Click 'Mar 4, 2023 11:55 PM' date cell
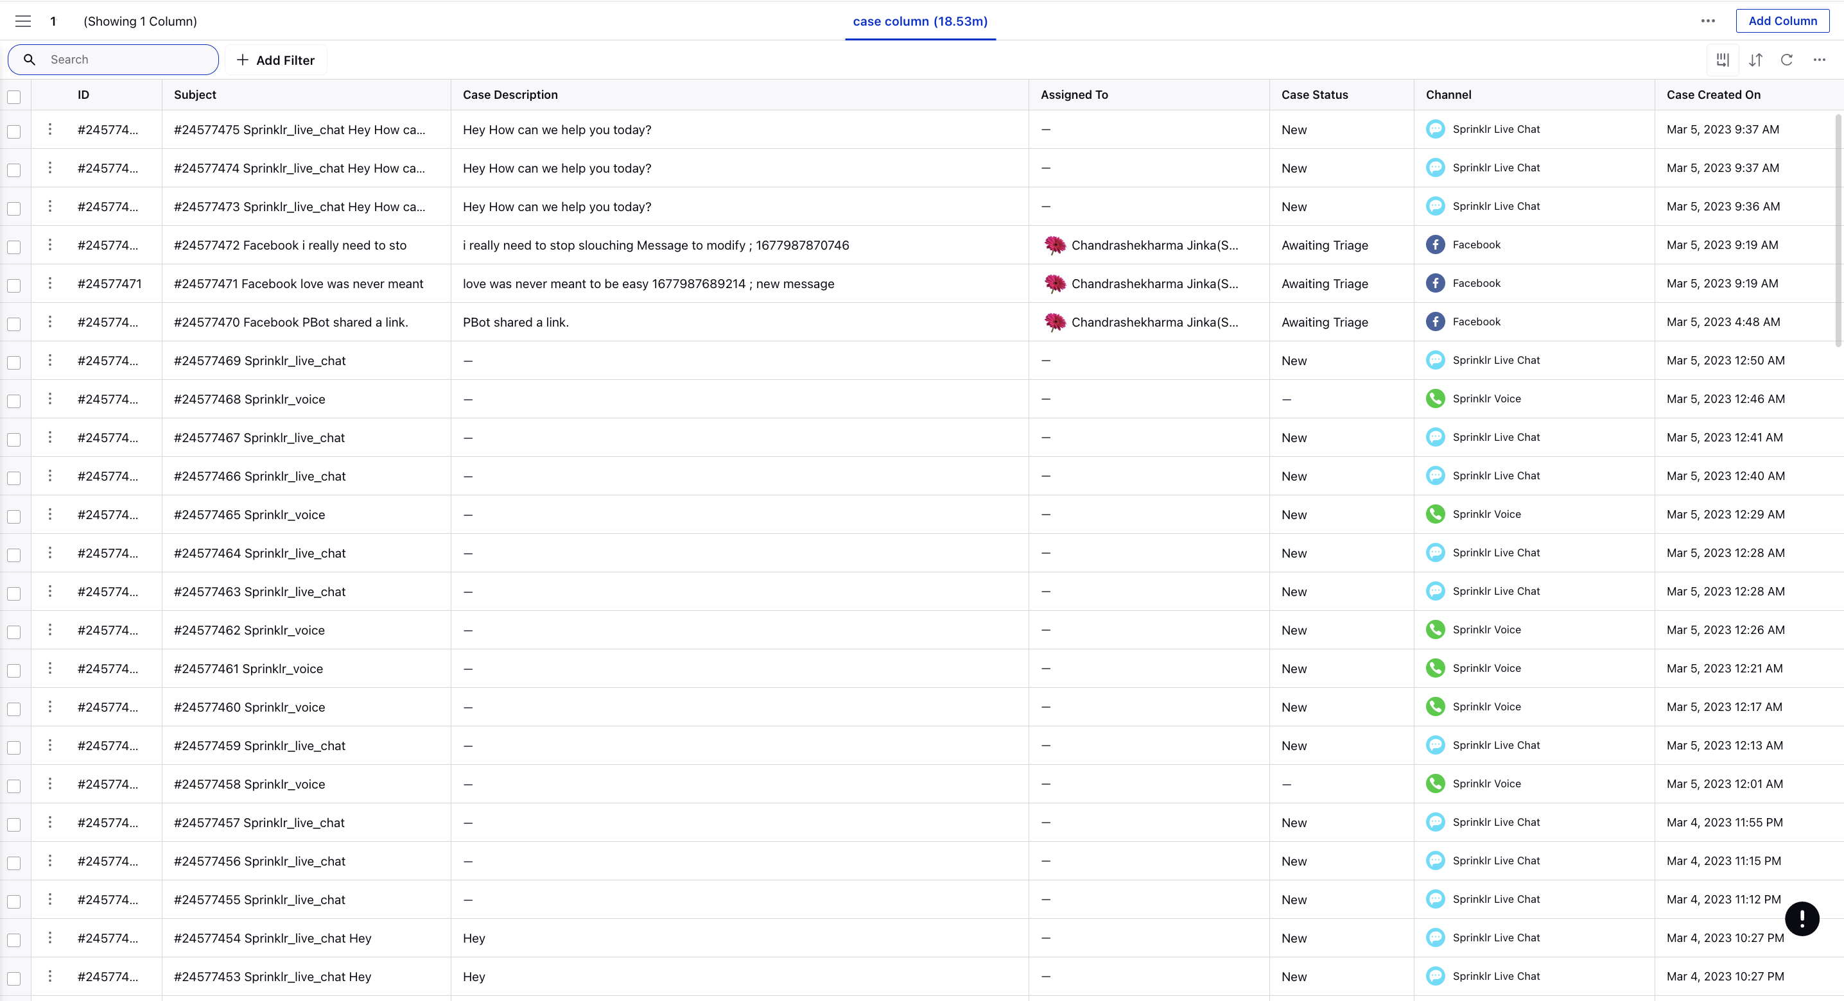 1725,822
